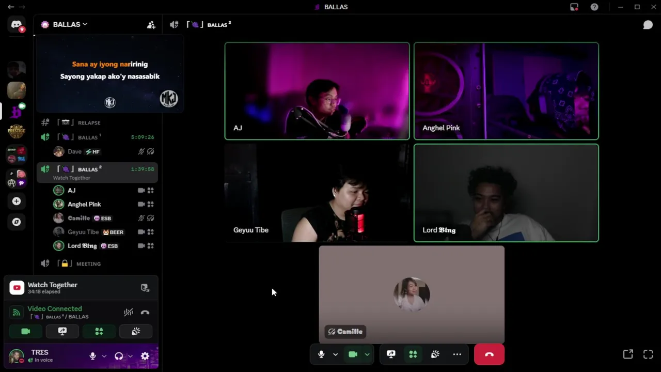The height and width of the screenshot is (372, 661).
Task: Focus Camille's avatar tile
Action: click(x=412, y=295)
